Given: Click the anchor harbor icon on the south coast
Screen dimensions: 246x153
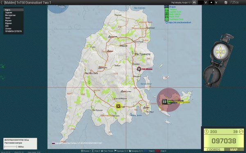Looking at the screenshot, I should point(131,114).
